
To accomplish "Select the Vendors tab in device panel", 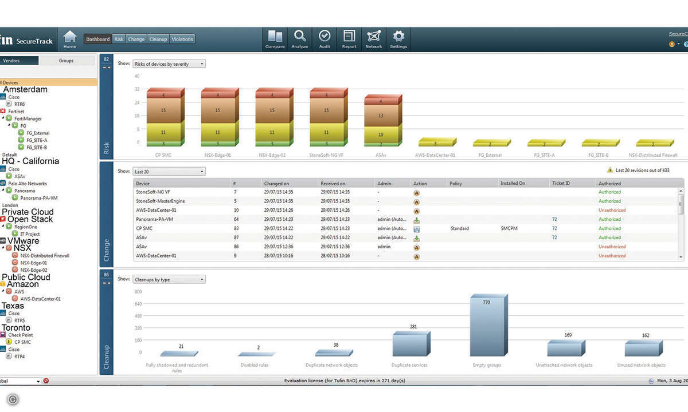I will 18,60.
